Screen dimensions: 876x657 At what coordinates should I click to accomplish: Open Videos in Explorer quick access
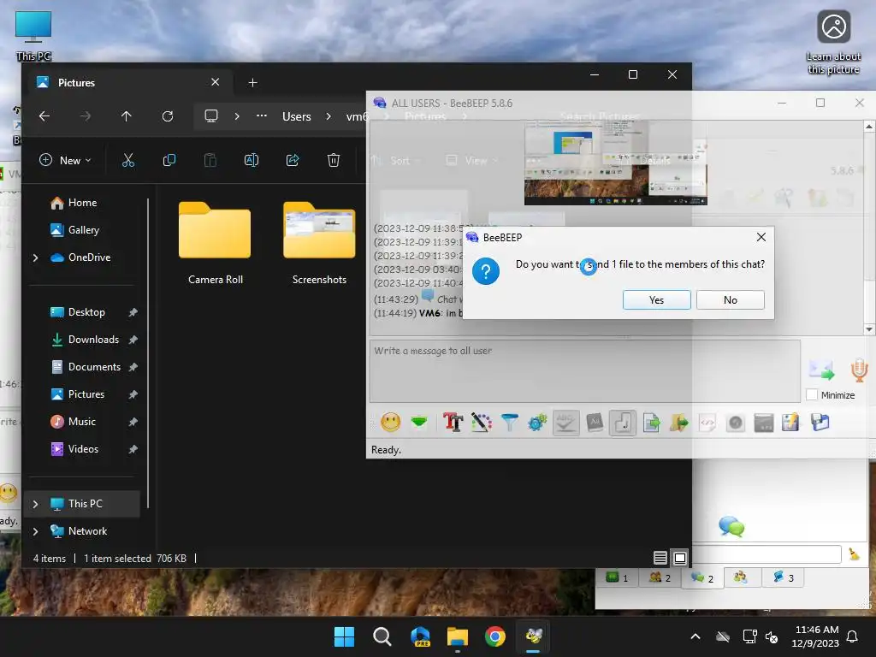[85, 449]
